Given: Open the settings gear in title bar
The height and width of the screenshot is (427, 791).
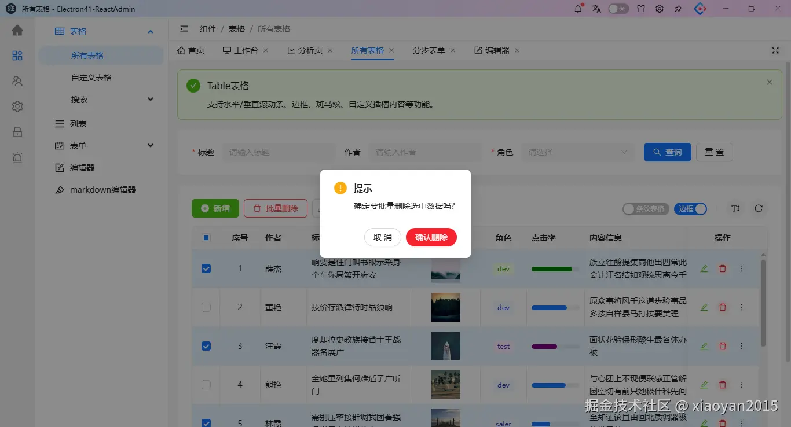Looking at the screenshot, I should click(x=659, y=9).
